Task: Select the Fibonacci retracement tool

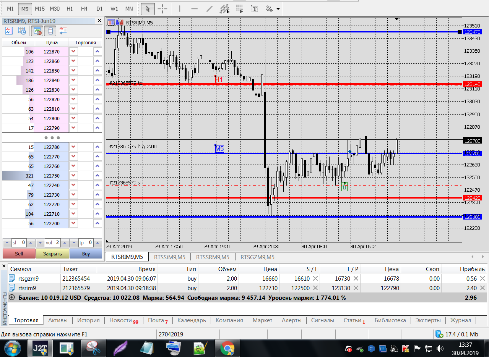Action: (240, 8)
